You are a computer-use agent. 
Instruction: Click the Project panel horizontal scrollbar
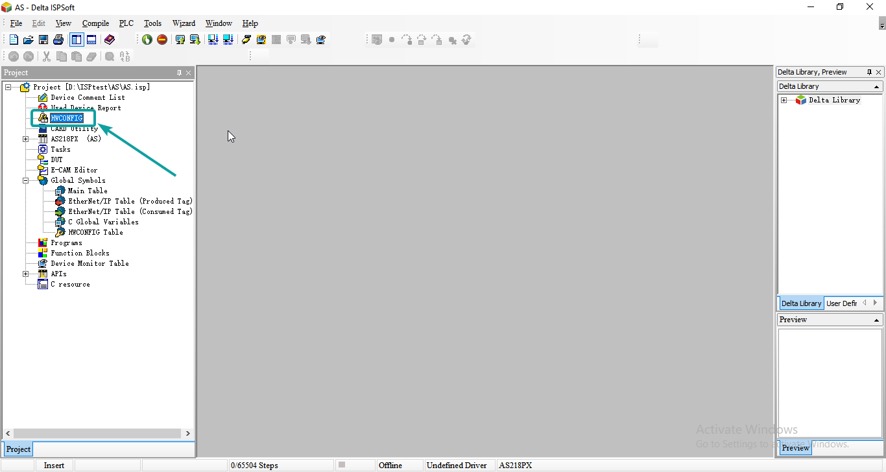97,433
